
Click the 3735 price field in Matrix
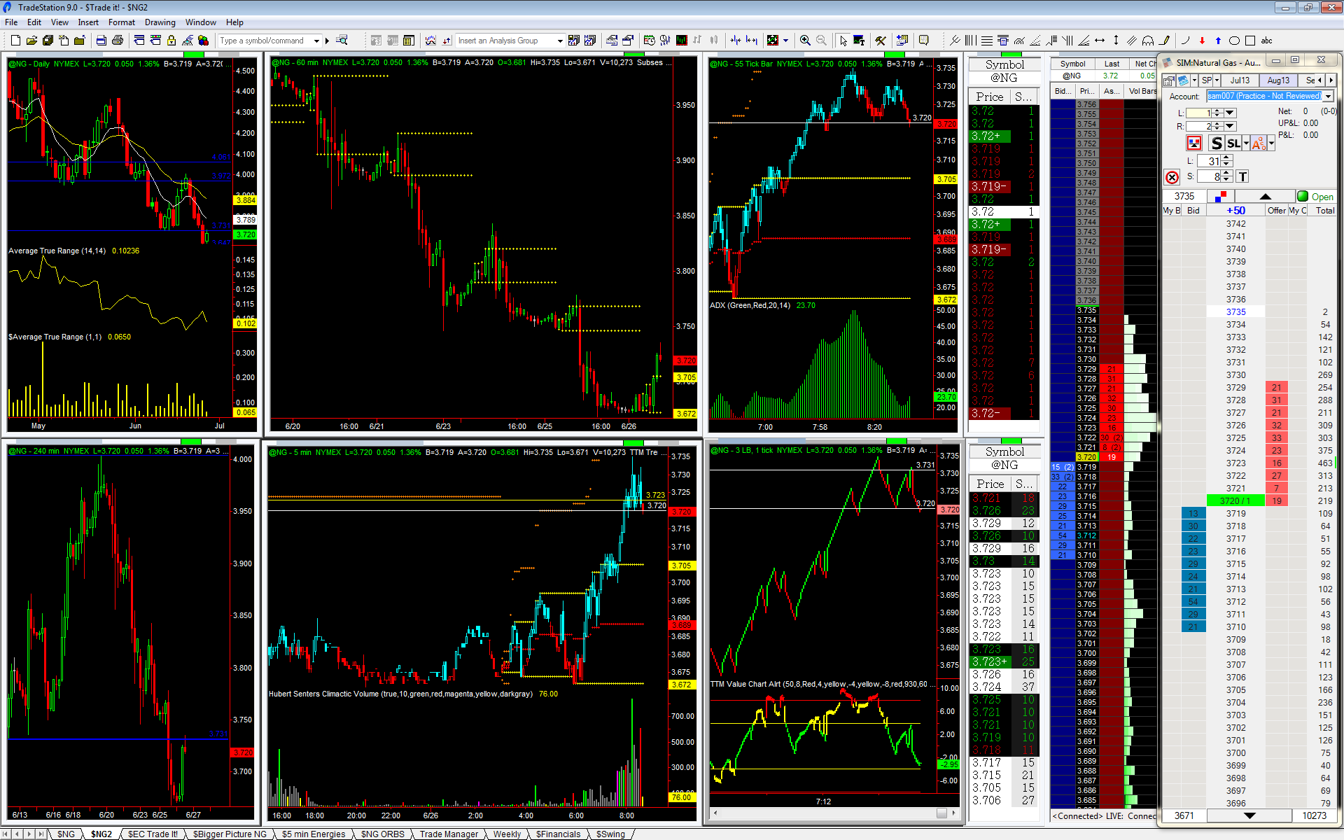tap(1184, 197)
